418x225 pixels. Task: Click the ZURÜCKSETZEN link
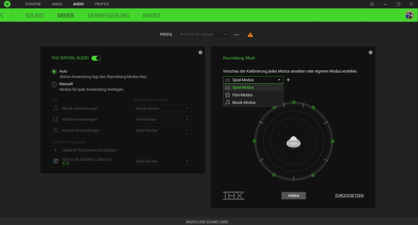point(349,196)
